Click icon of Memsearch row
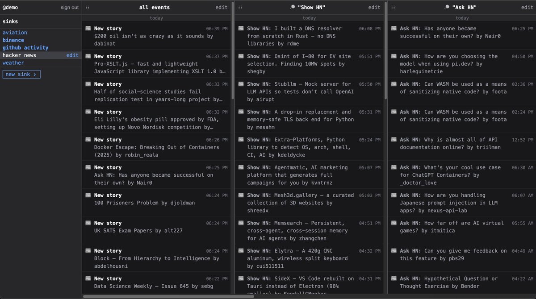The image size is (536, 299). point(241,223)
